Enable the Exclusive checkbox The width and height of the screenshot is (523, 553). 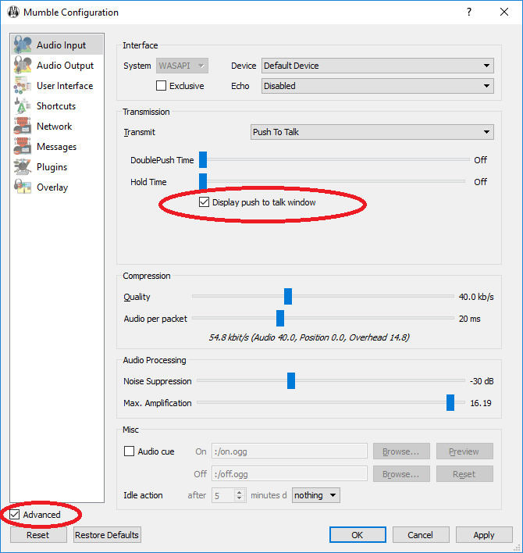(x=162, y=86)
